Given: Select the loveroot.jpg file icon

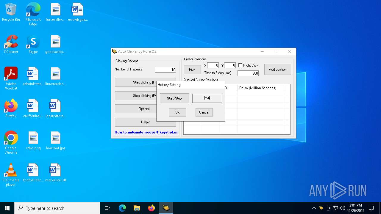Looking at the screenshot, I should (55, 141).
